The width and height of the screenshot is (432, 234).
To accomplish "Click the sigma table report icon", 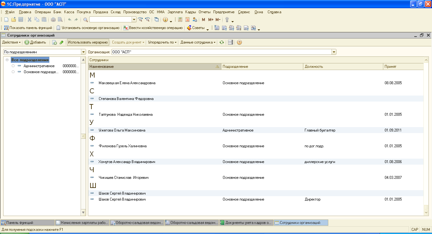I will pyautogui.click(x=217, y=28).
